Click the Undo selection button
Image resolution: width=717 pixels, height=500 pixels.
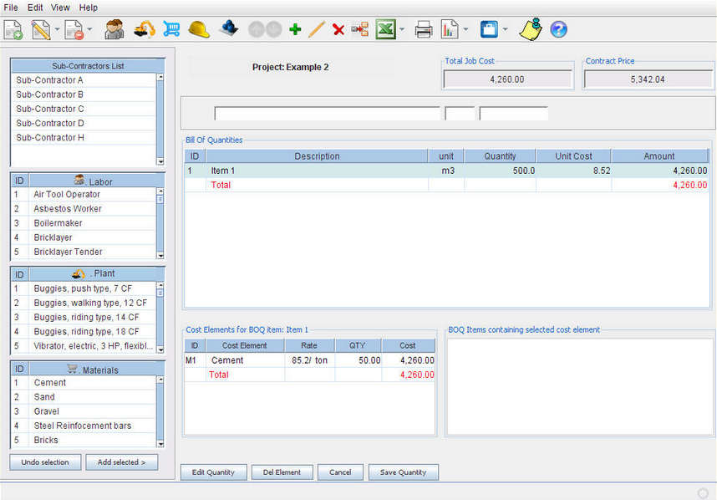[45, 462]
